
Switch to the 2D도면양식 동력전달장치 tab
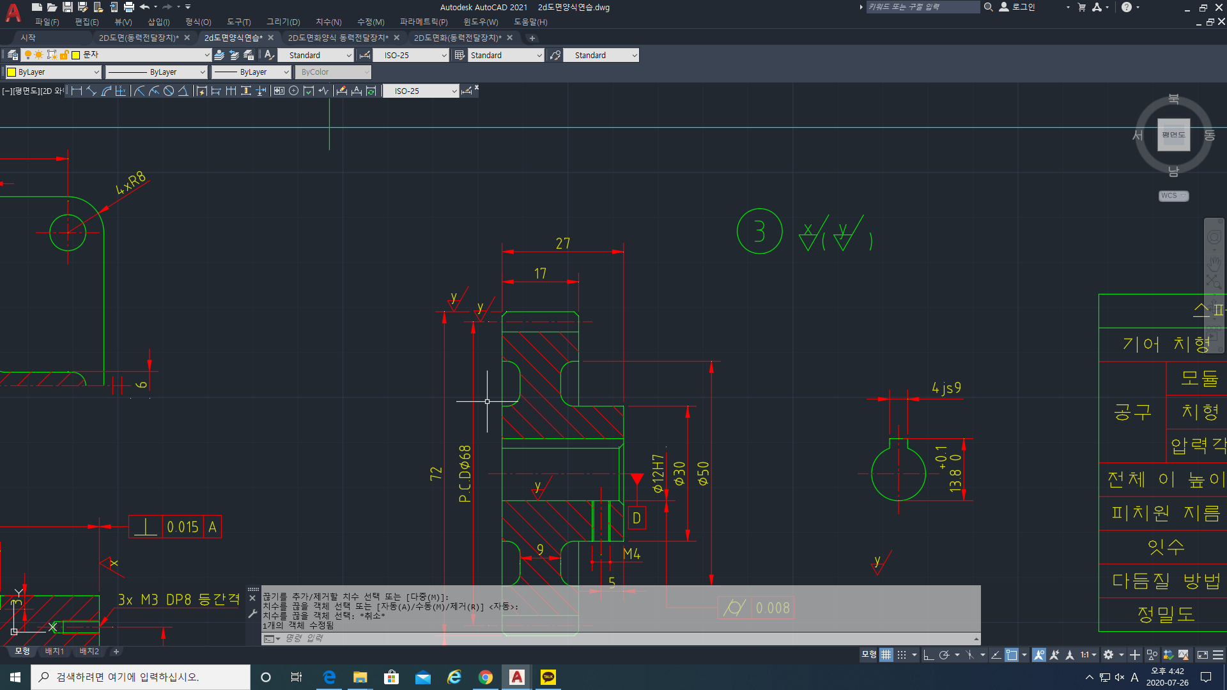click(337, 38)
